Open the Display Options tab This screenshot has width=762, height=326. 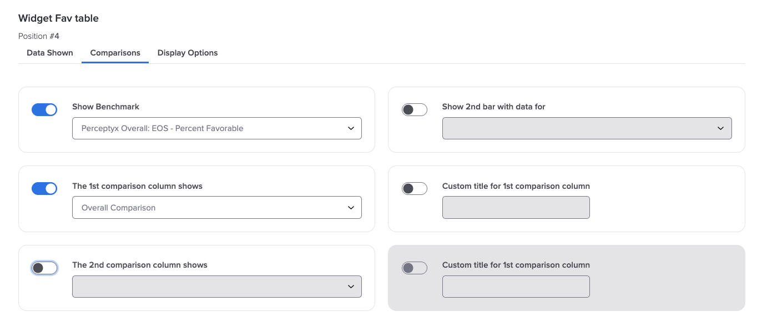click(188, 53)
